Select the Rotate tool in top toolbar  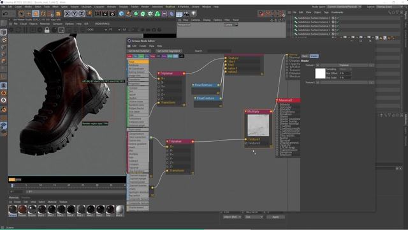43,13
